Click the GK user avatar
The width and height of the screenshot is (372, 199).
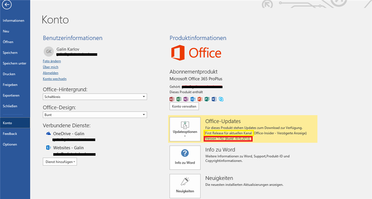tap(49, 52)
